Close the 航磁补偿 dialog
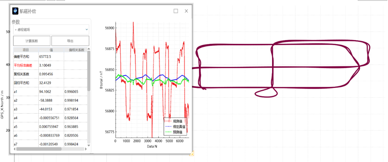The width and height of the screenshot is (388, 162). click(x=186, y=11)
